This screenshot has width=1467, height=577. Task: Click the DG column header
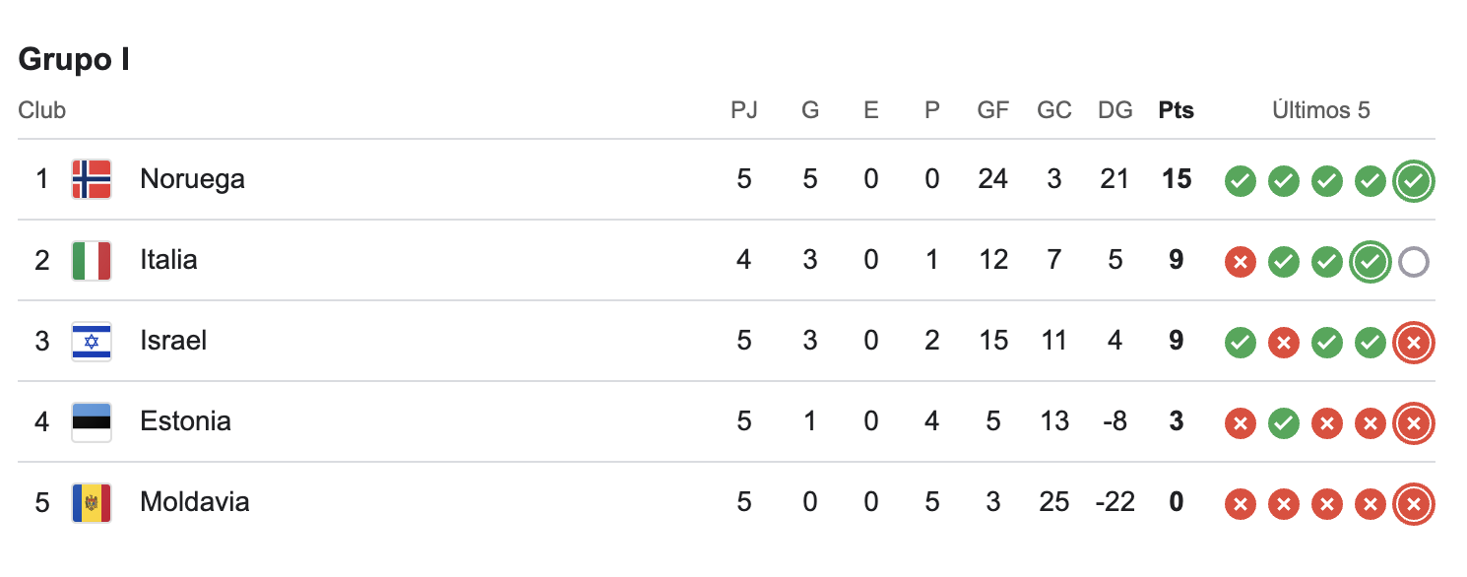pos(1115,110)
